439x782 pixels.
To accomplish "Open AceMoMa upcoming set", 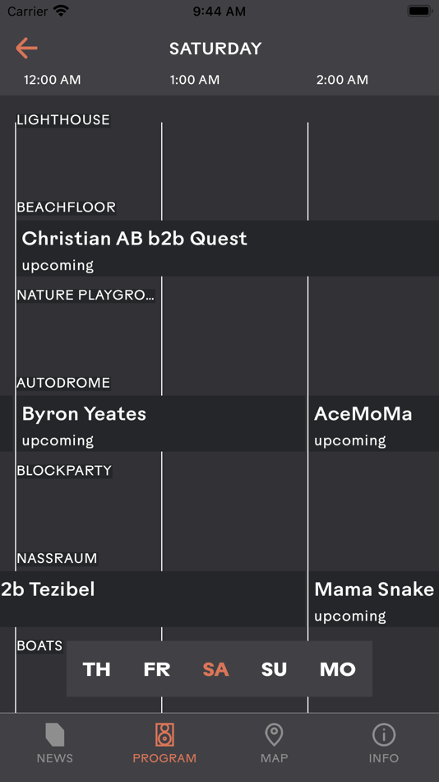I will pos(374,424).
